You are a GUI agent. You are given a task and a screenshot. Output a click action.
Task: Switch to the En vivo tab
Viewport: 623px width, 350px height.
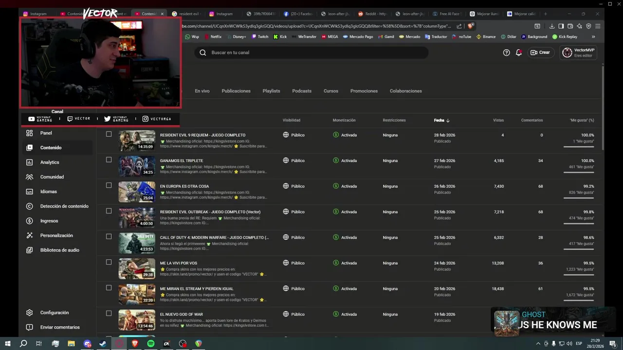[x=202, y=91]
